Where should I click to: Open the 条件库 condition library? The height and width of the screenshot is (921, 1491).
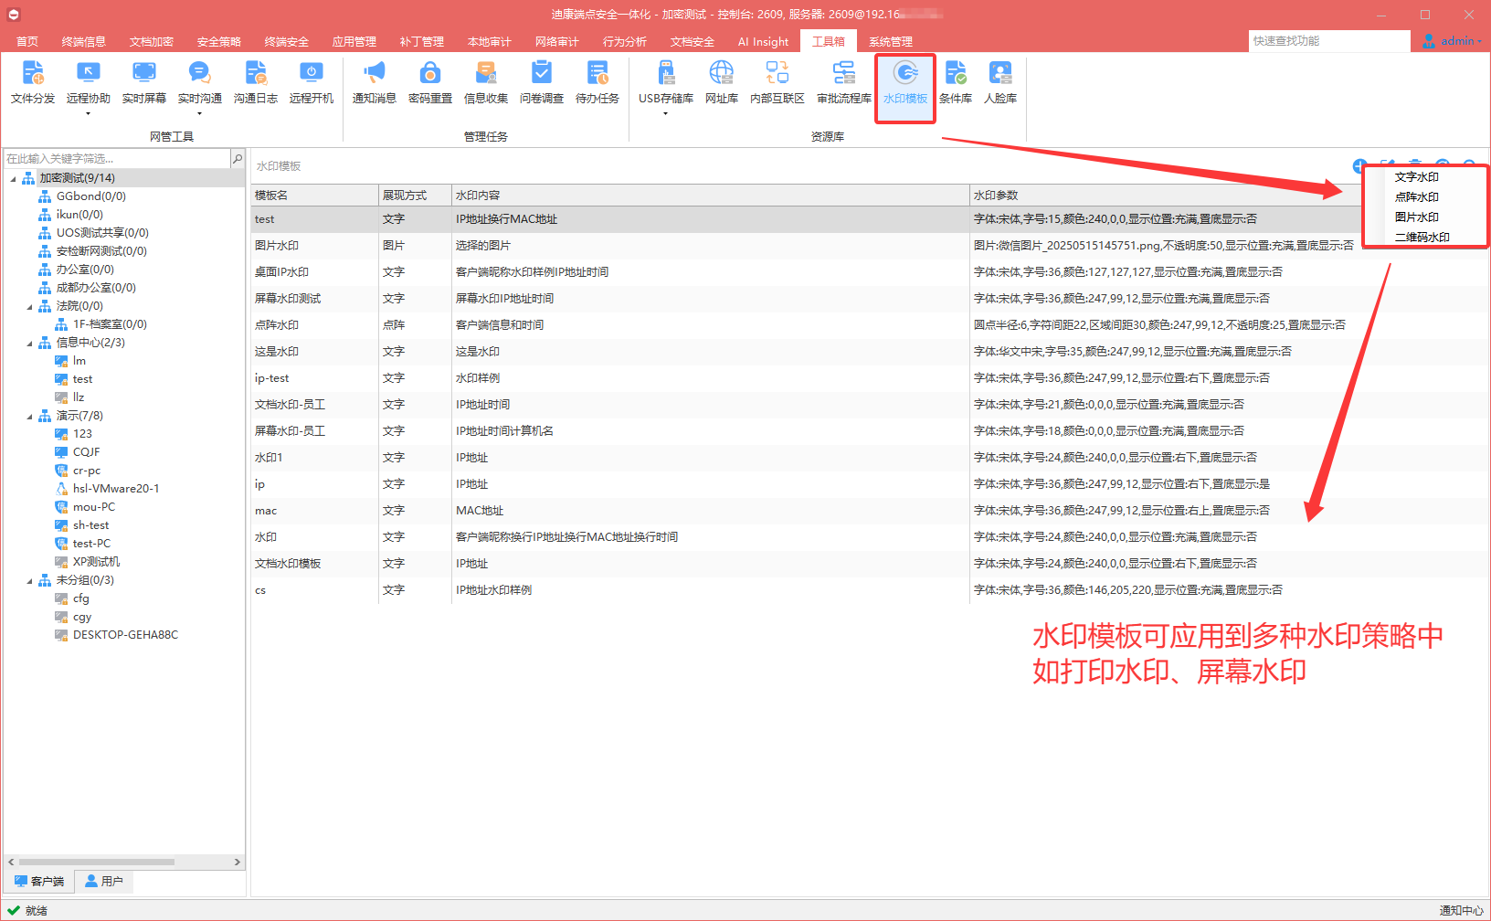pos(956,82)
